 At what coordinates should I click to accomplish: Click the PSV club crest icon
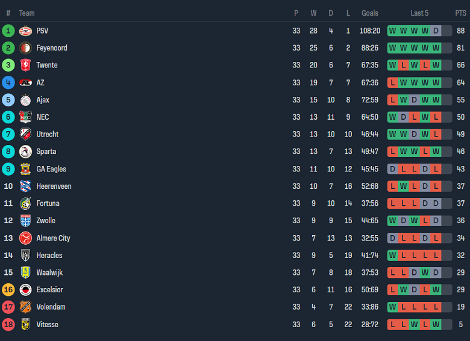[x=25, y=31]
